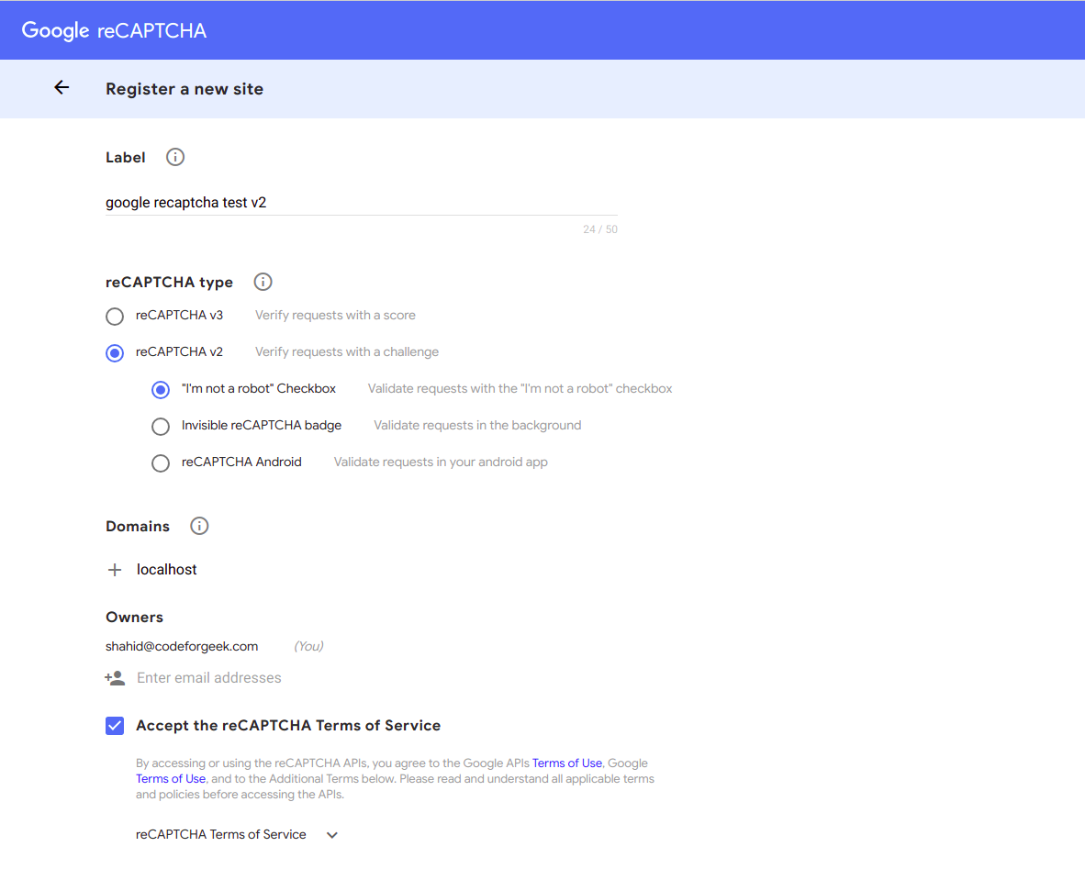Click the Owners section heading
The height and width of the screenshot is (880, 1085).
point(134,618)
